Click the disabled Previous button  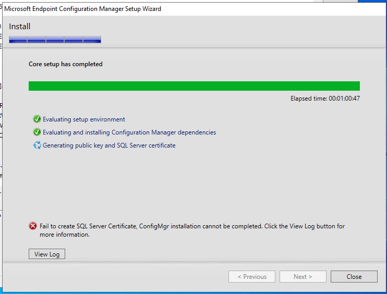click(x=252, y=276)
